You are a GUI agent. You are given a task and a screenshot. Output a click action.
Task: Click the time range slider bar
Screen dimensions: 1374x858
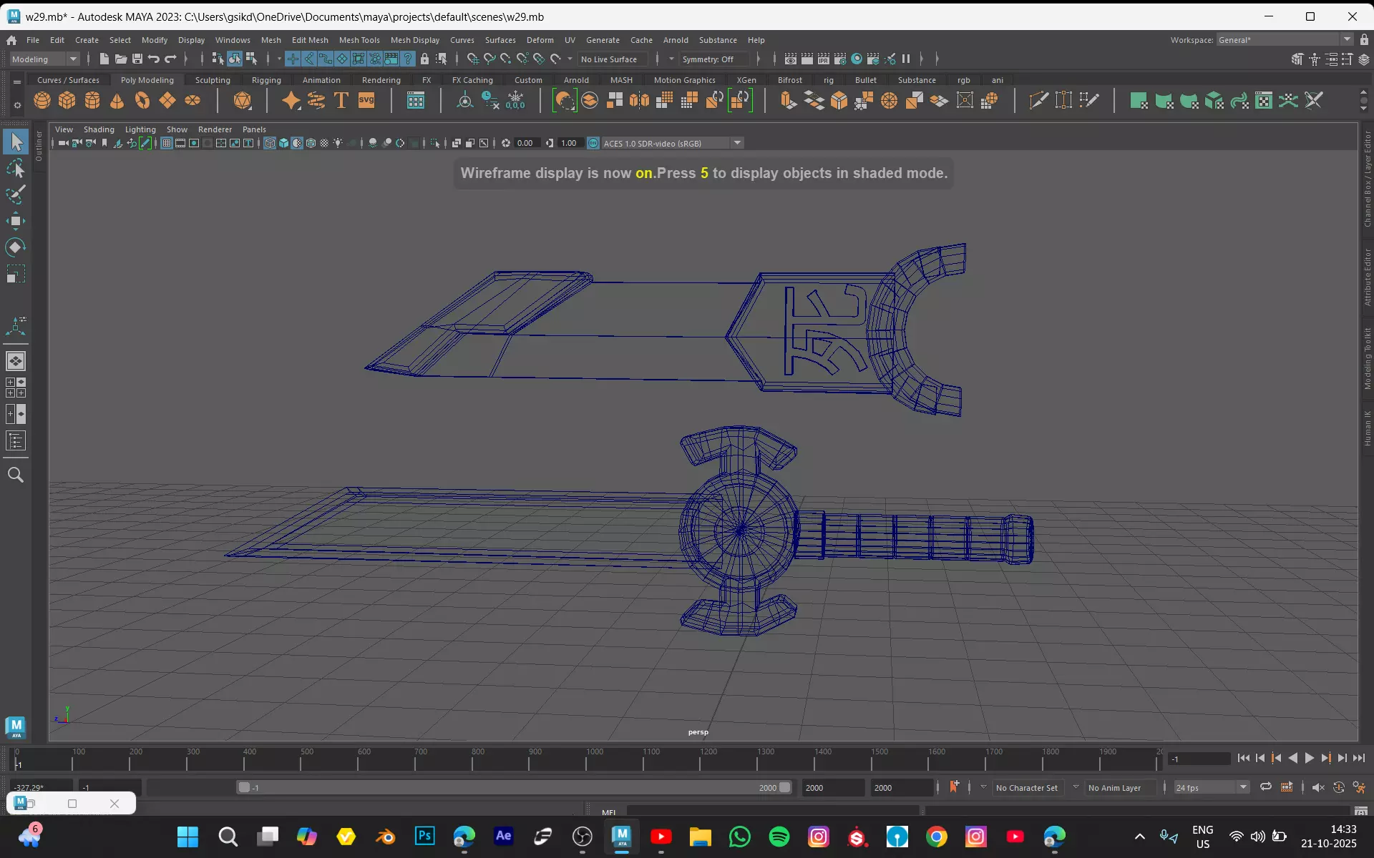(514, 787)
